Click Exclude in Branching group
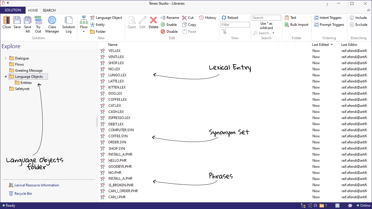Viewport: 372px width, 209px height. 358,25
